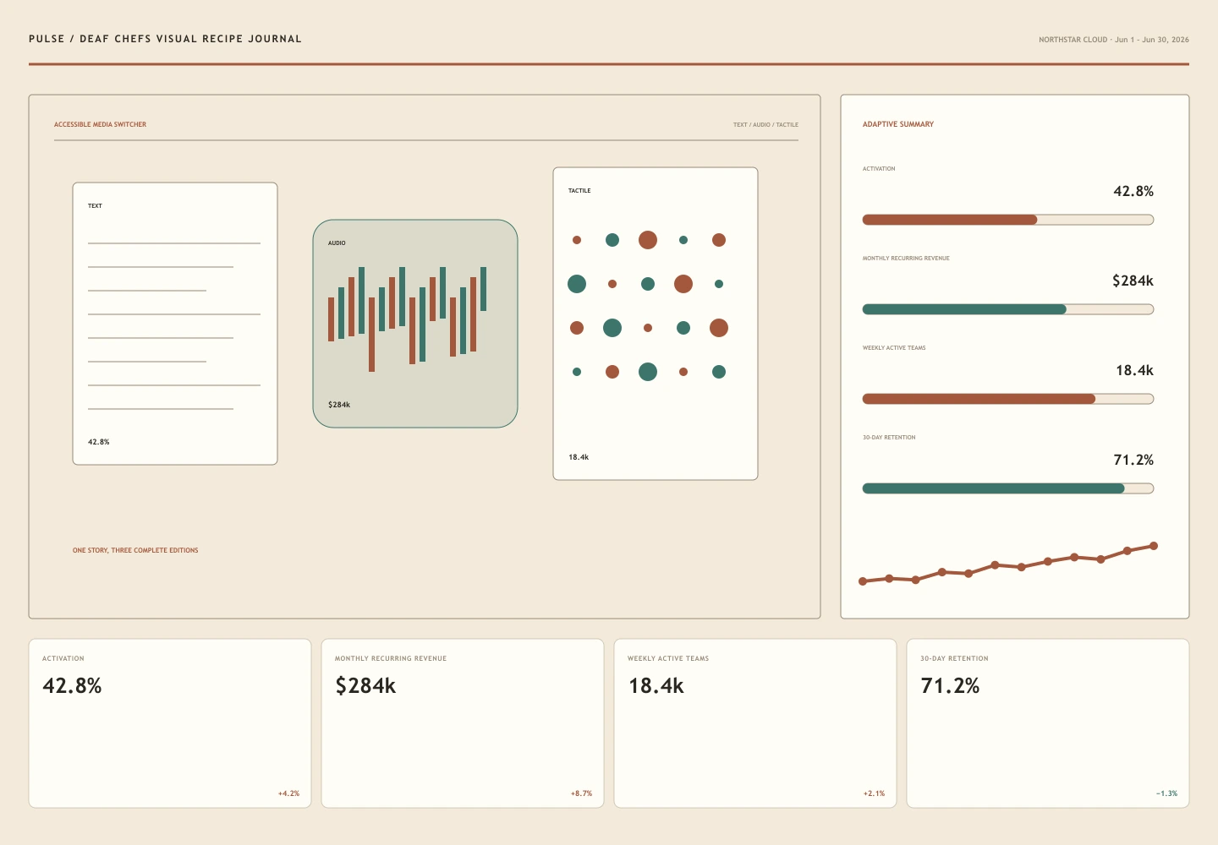Click the −1.3% change on Retention card

coord(1166,793)
